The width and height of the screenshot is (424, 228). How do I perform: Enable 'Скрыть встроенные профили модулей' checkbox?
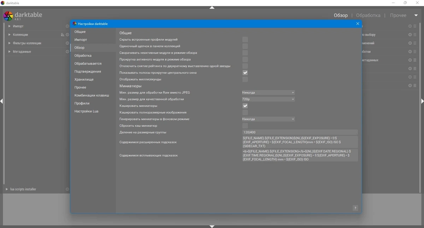pos(245,40)
